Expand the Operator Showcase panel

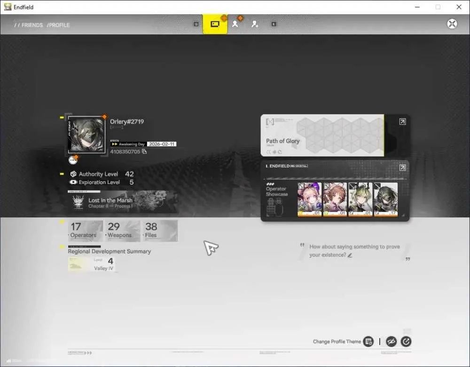pyautogui.click(x=403, y=168)
